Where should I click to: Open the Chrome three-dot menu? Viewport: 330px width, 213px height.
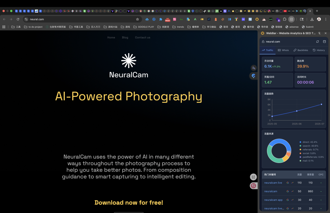pyautogui.click(x=326, y=19)
